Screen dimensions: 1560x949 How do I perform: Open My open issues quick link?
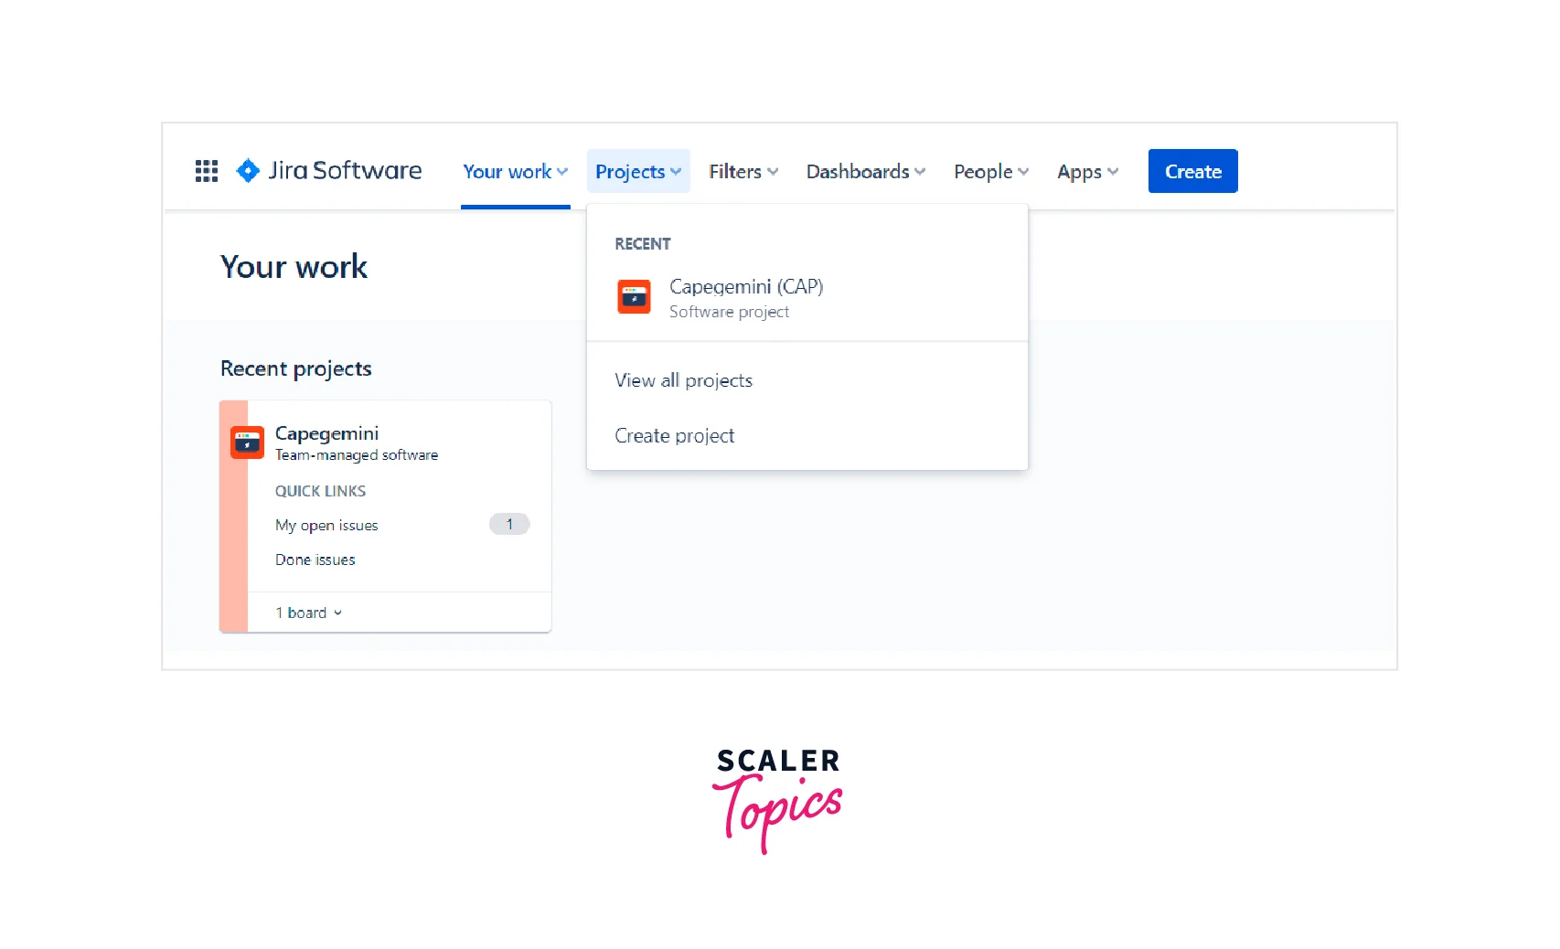tap(326, 526)
